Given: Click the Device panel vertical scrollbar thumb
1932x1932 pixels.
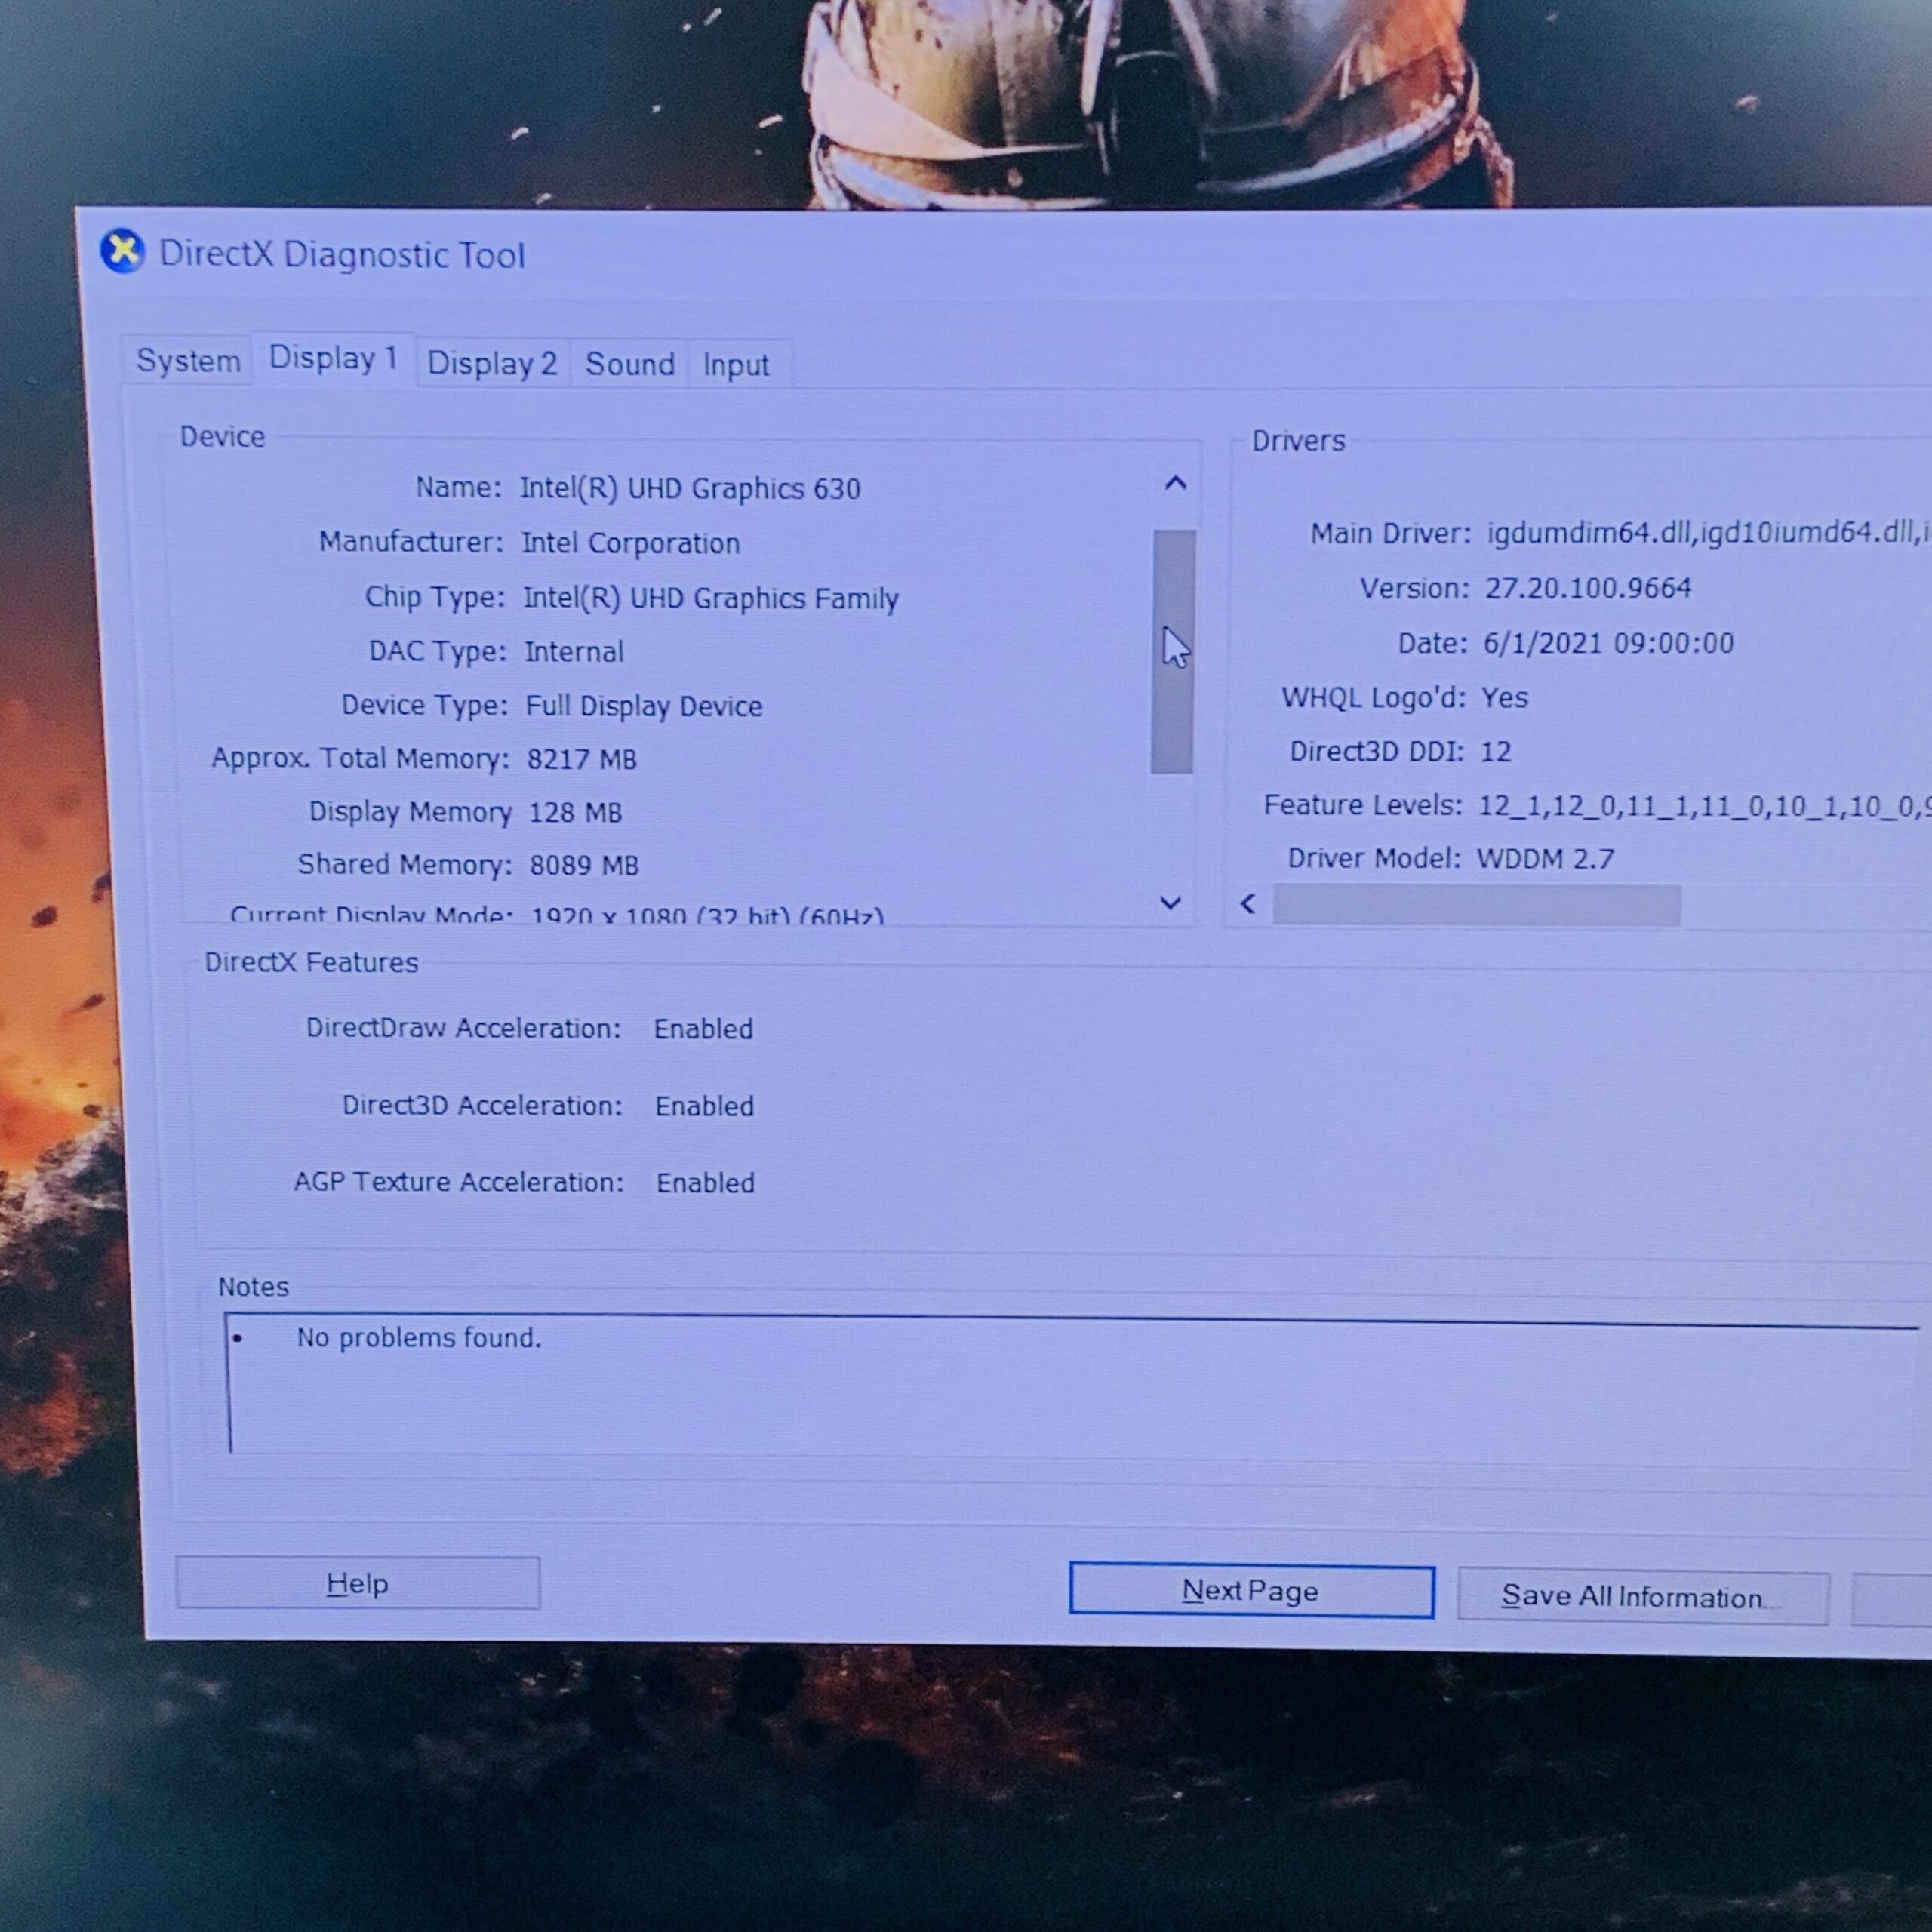Looking at the screenshot, I should coord(1173,651).
